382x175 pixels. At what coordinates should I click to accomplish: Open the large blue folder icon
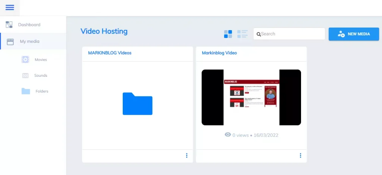click(x=137, y=104)
